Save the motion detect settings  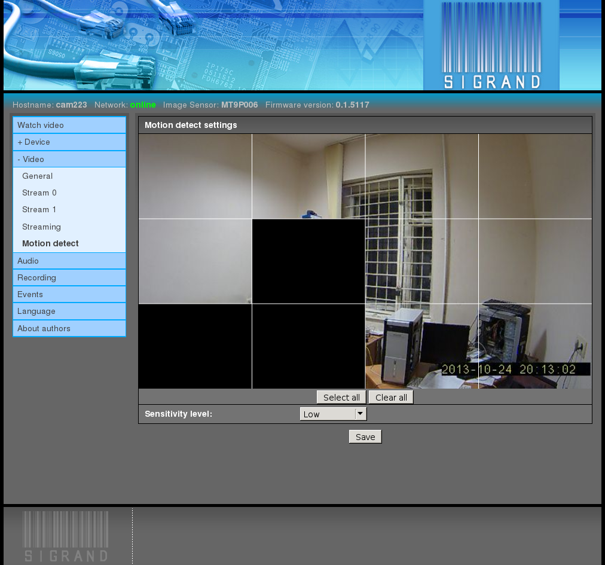365,437
